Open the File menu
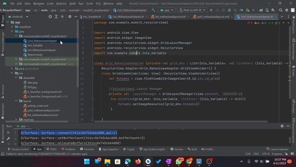The image size is (296, 167). [12, 3]
